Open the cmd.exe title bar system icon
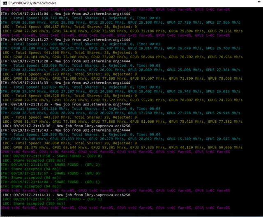This screenshot has height=217, width=263. point(5,3)
